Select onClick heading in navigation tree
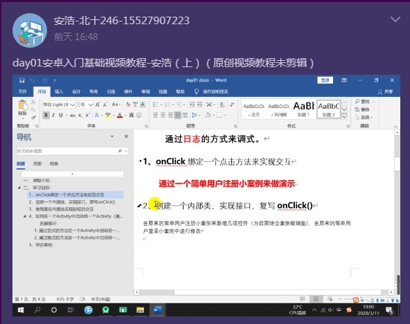This screenshot has height=324, width=410. (x=70, y=195)
